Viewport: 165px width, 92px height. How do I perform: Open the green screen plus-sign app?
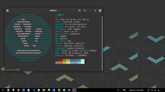(x=44, y=90)
